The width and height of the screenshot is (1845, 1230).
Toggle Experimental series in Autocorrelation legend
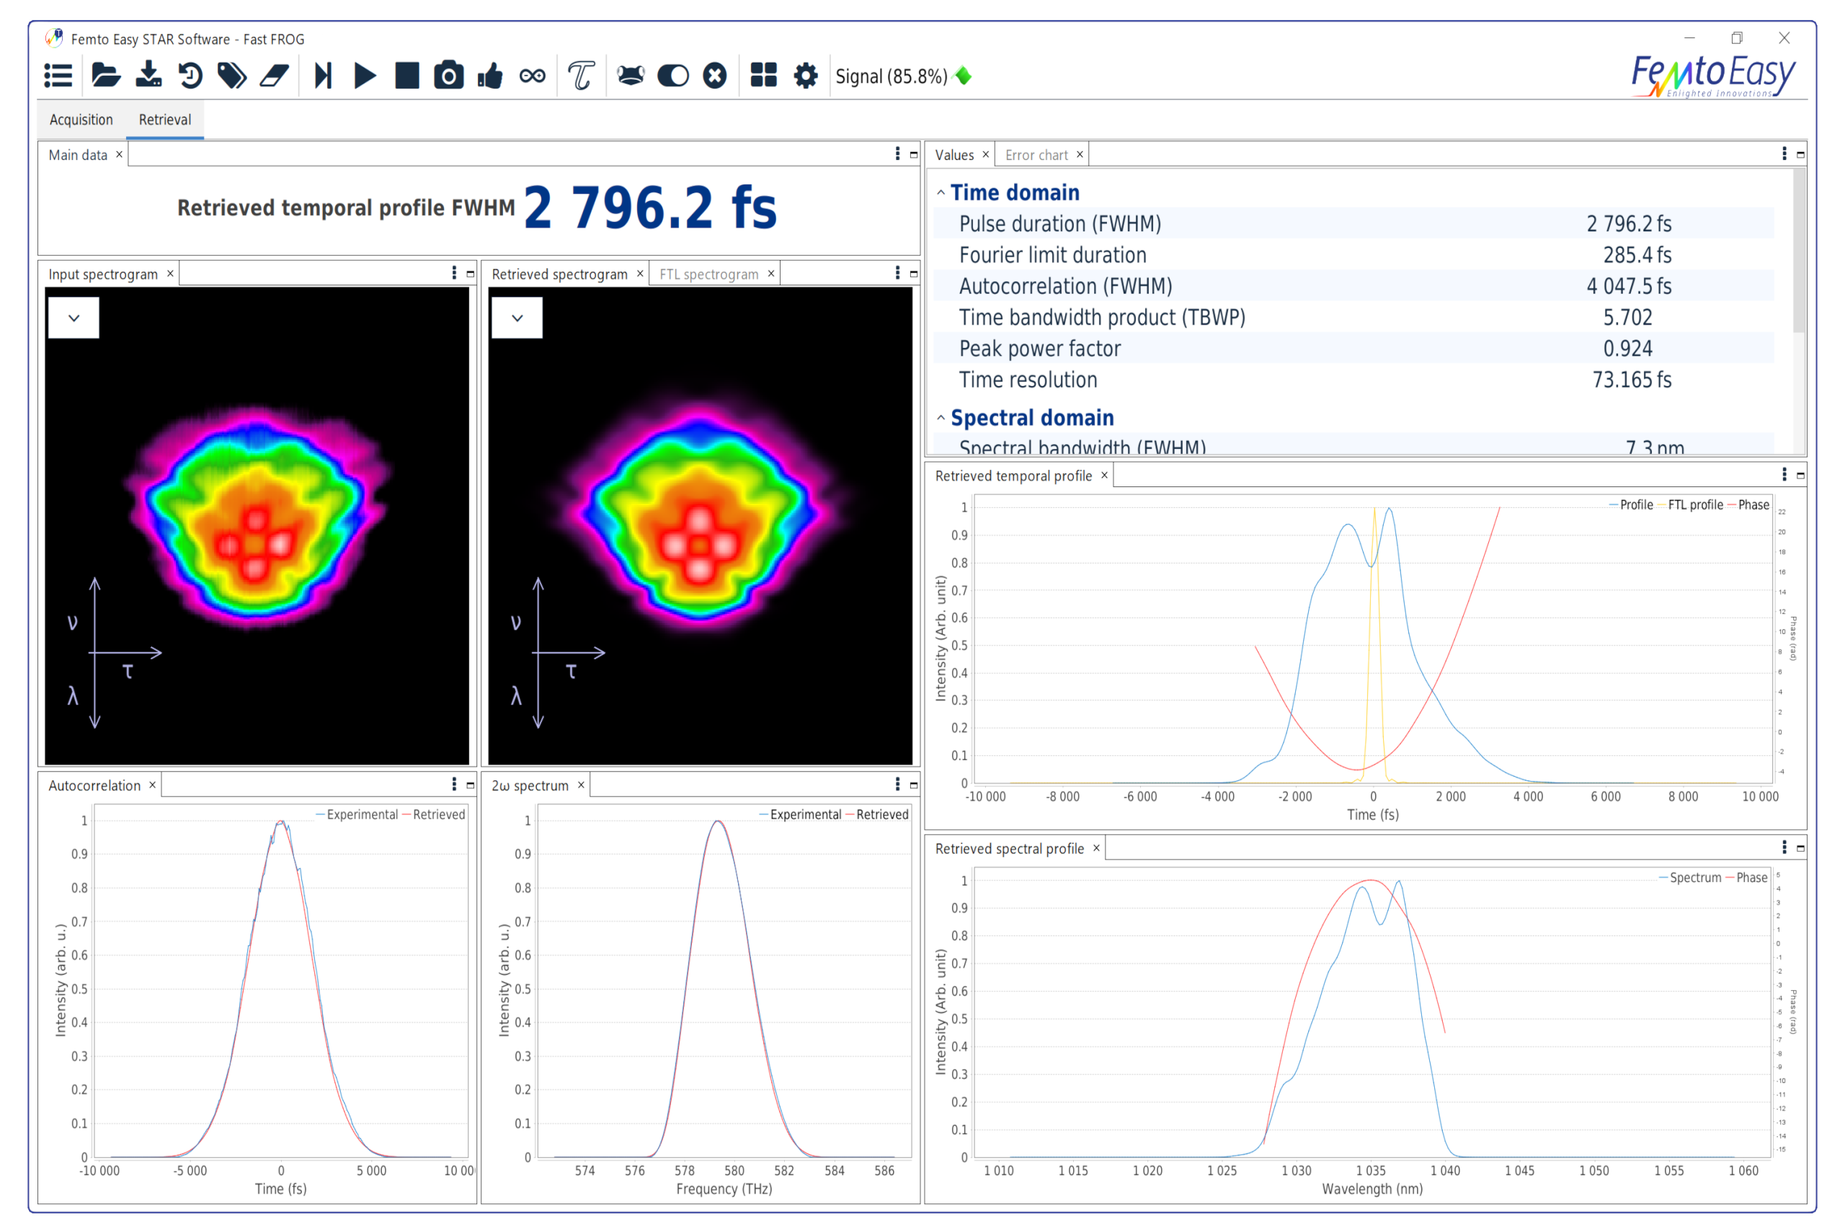pyautogui.click(x=361, y=815)
